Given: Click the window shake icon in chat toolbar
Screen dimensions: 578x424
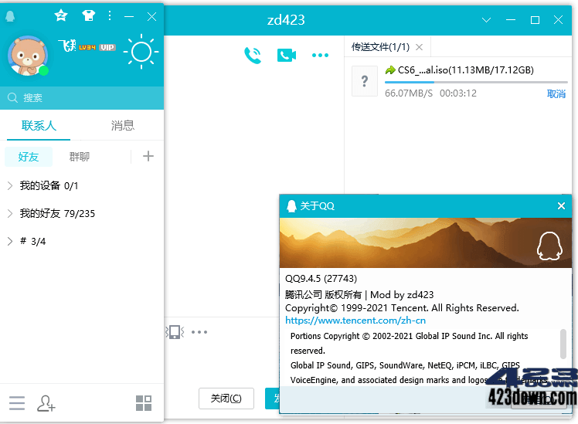Looking at the screenshot, I should point(175,332).
